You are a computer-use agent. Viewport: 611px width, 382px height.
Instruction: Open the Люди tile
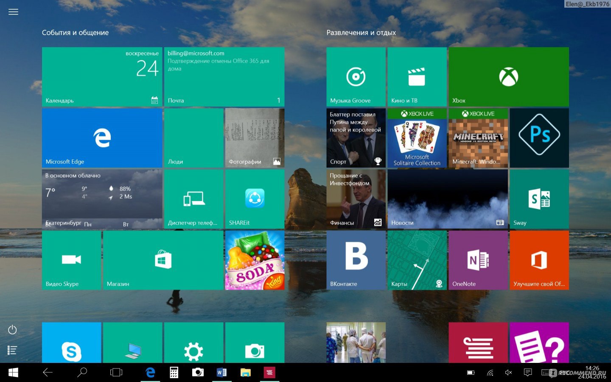point(193,138)
